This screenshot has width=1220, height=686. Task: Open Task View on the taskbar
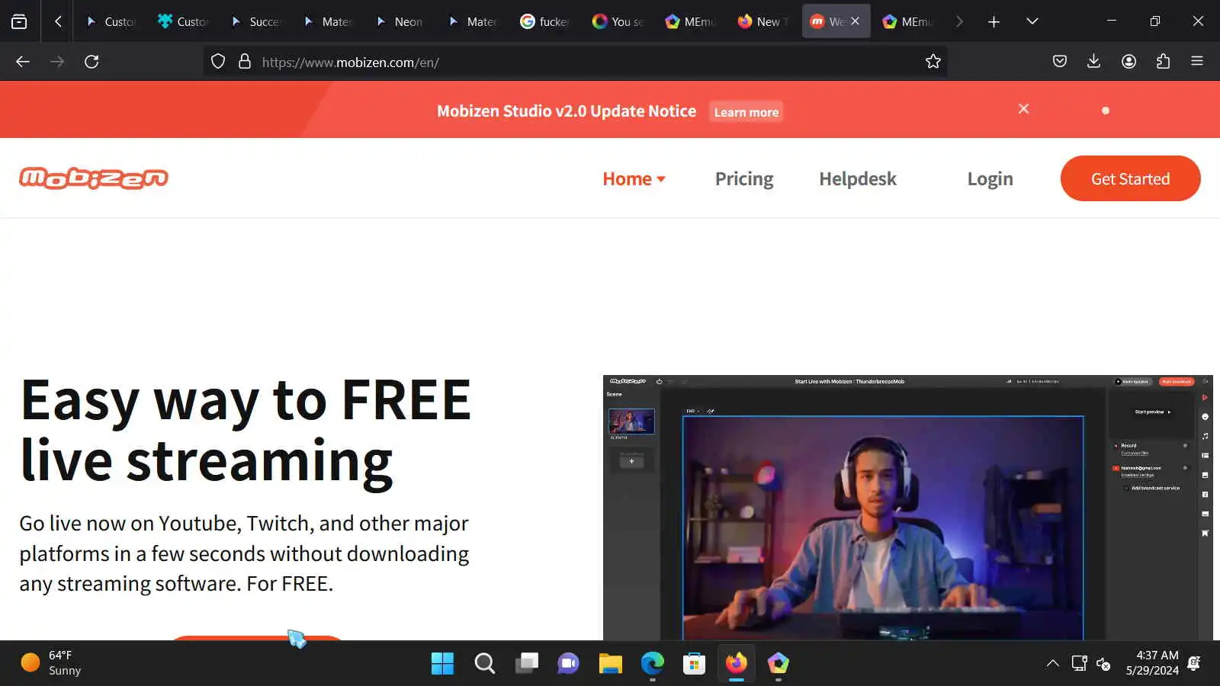(526, 663)
